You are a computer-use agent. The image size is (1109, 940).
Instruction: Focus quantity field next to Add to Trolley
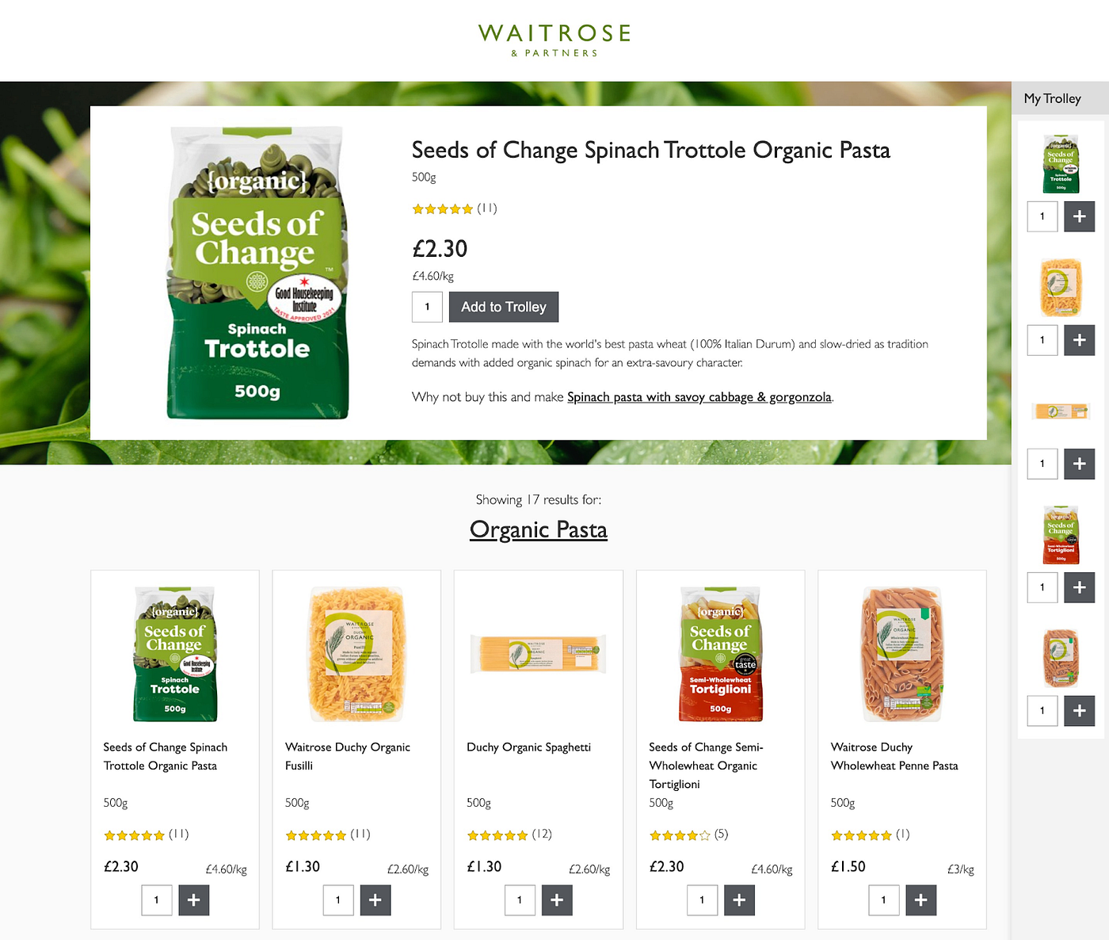[x=427, y=307]
